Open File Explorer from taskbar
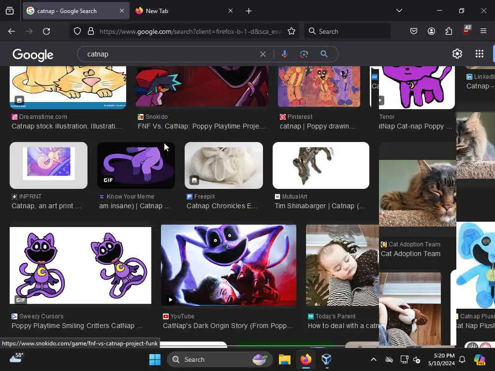This screenshot has height=371, width=495. click(x=284, y=359)
